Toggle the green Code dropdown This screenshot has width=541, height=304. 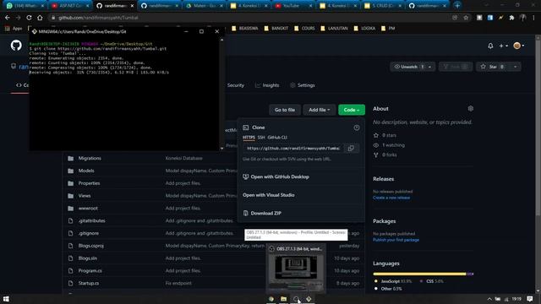pos(352,110)
